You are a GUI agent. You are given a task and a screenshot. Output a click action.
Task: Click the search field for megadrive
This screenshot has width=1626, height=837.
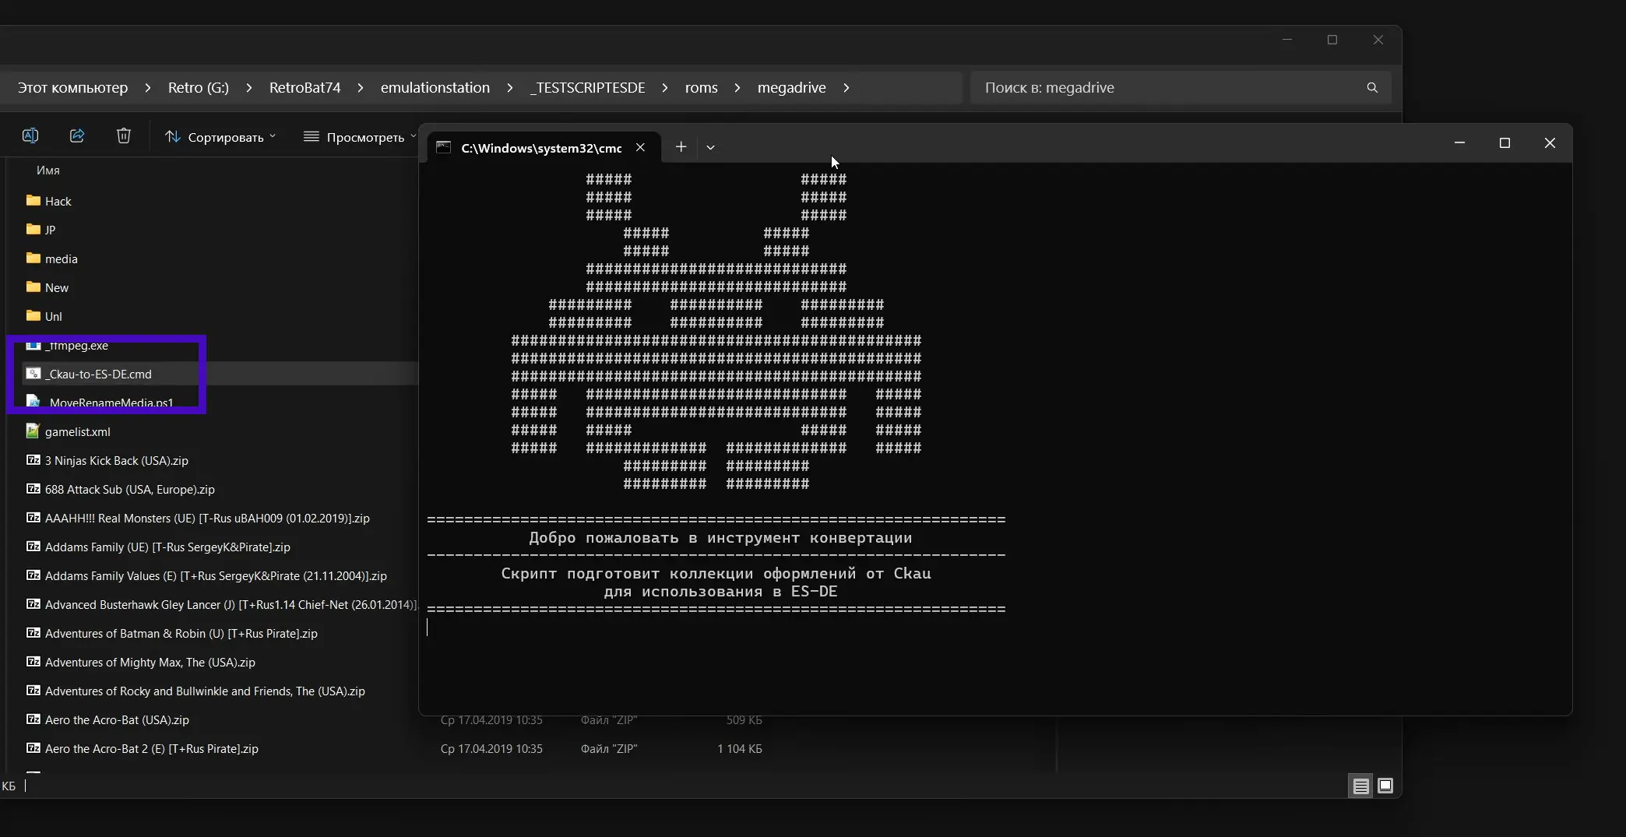tap(1168, 88)
